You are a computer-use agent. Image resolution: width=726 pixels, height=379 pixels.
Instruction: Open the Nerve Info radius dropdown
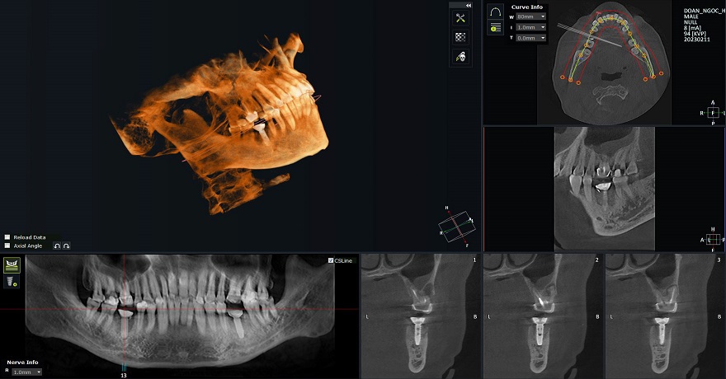coord(26,372)
